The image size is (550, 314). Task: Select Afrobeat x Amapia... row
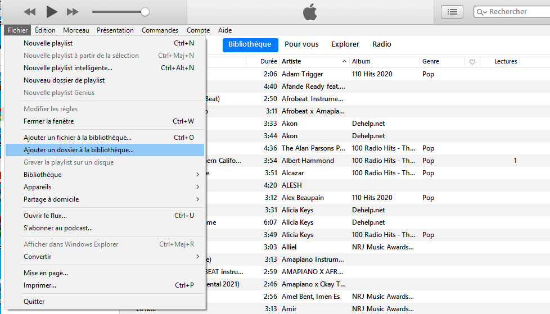tap(378, 111)
